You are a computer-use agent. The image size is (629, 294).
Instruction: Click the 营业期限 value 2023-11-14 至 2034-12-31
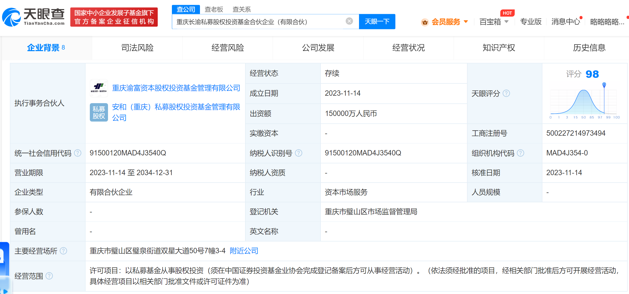tap(131, 173)
